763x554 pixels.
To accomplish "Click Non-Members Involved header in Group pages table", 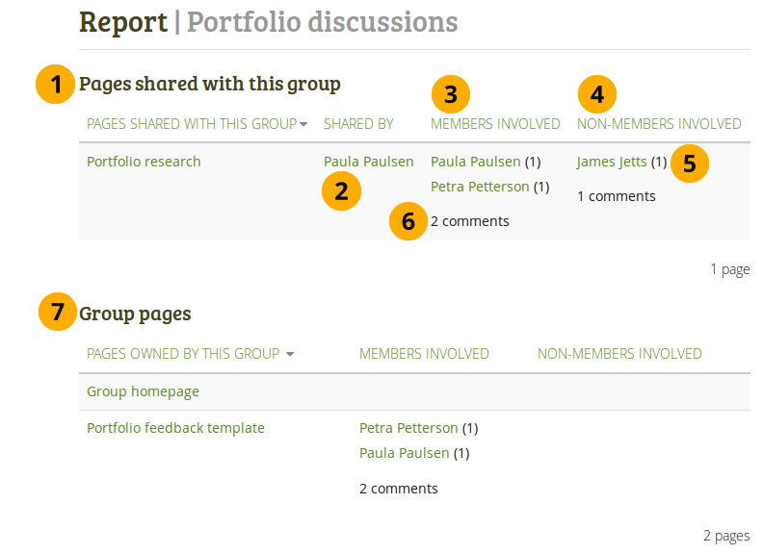I will tap(619, 354).
